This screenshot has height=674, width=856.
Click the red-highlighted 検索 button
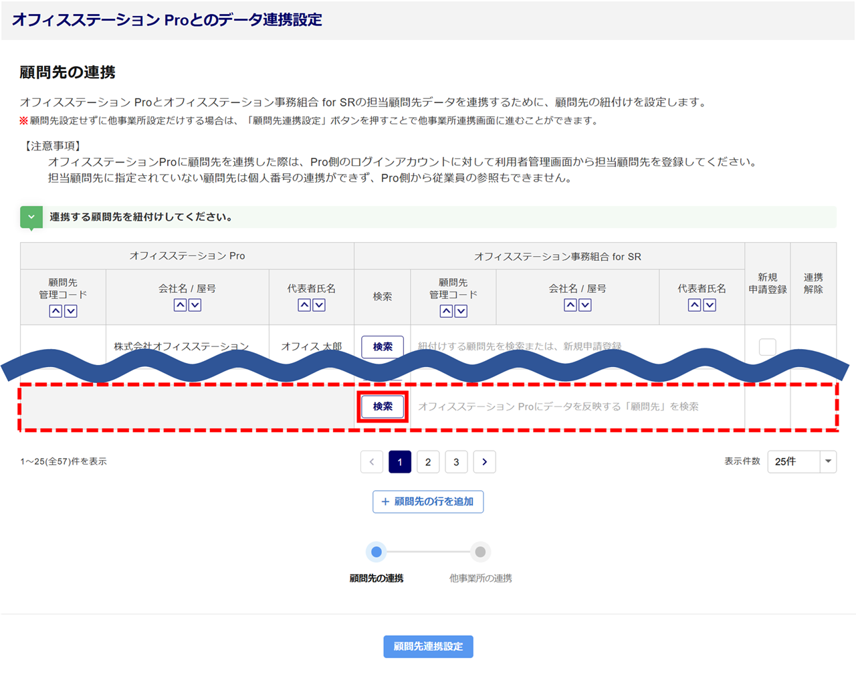383,407
